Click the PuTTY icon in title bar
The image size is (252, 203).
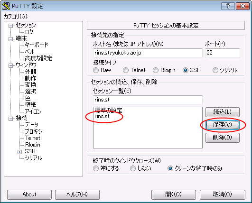click(x=6, y=6)
